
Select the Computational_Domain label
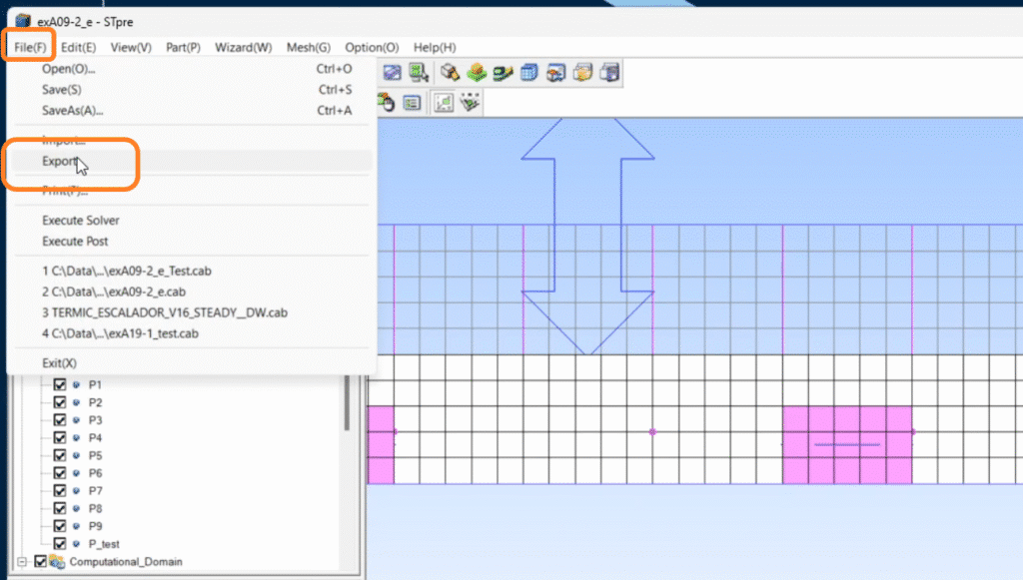pyautogui.click(x=126, y=562)
